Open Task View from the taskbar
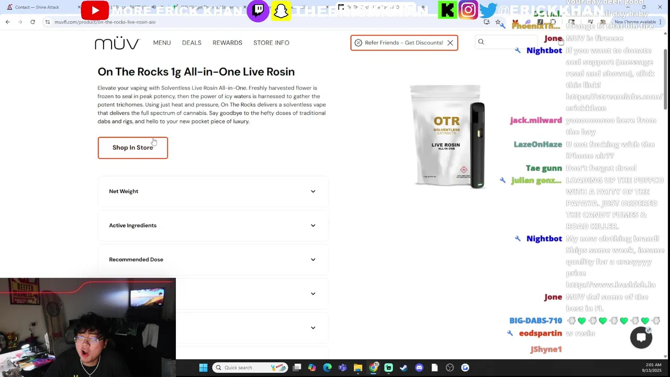 (297, 368)
